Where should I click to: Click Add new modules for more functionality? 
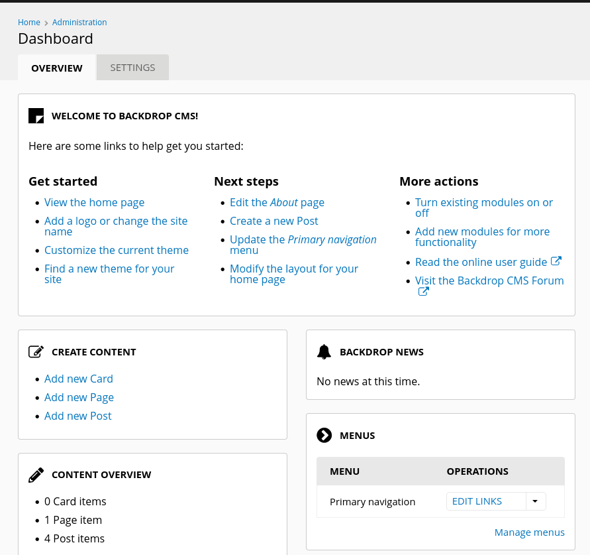tap(482, 237)
